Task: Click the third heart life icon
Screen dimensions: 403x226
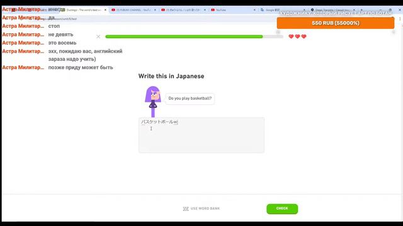Action: (304, 36)
